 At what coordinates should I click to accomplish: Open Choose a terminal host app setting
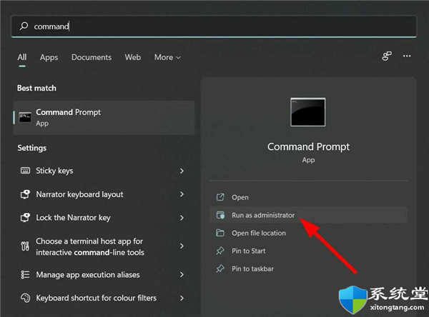click(104, 246)
